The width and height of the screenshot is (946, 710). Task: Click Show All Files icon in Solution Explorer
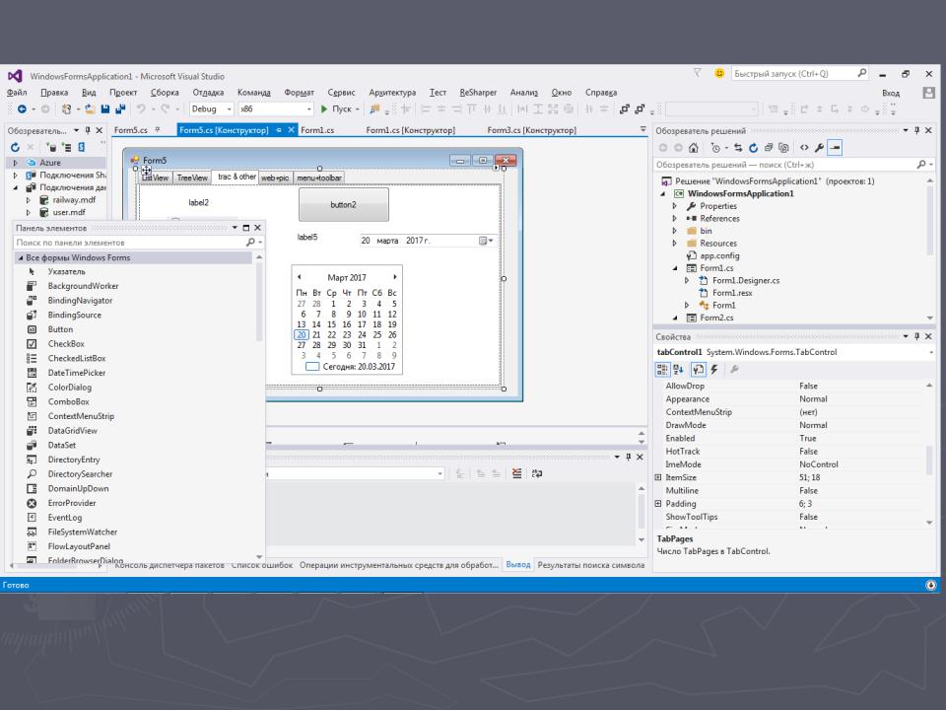coord(783,147)
